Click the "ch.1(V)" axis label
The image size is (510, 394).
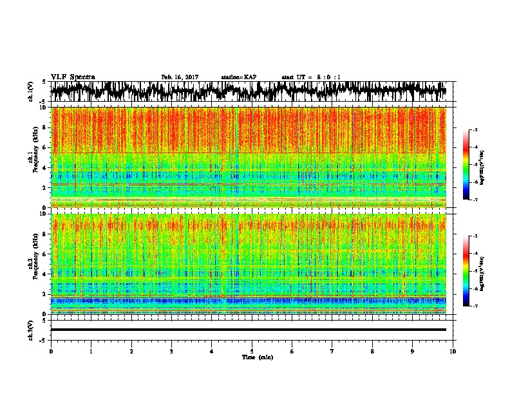click(30, 91)
